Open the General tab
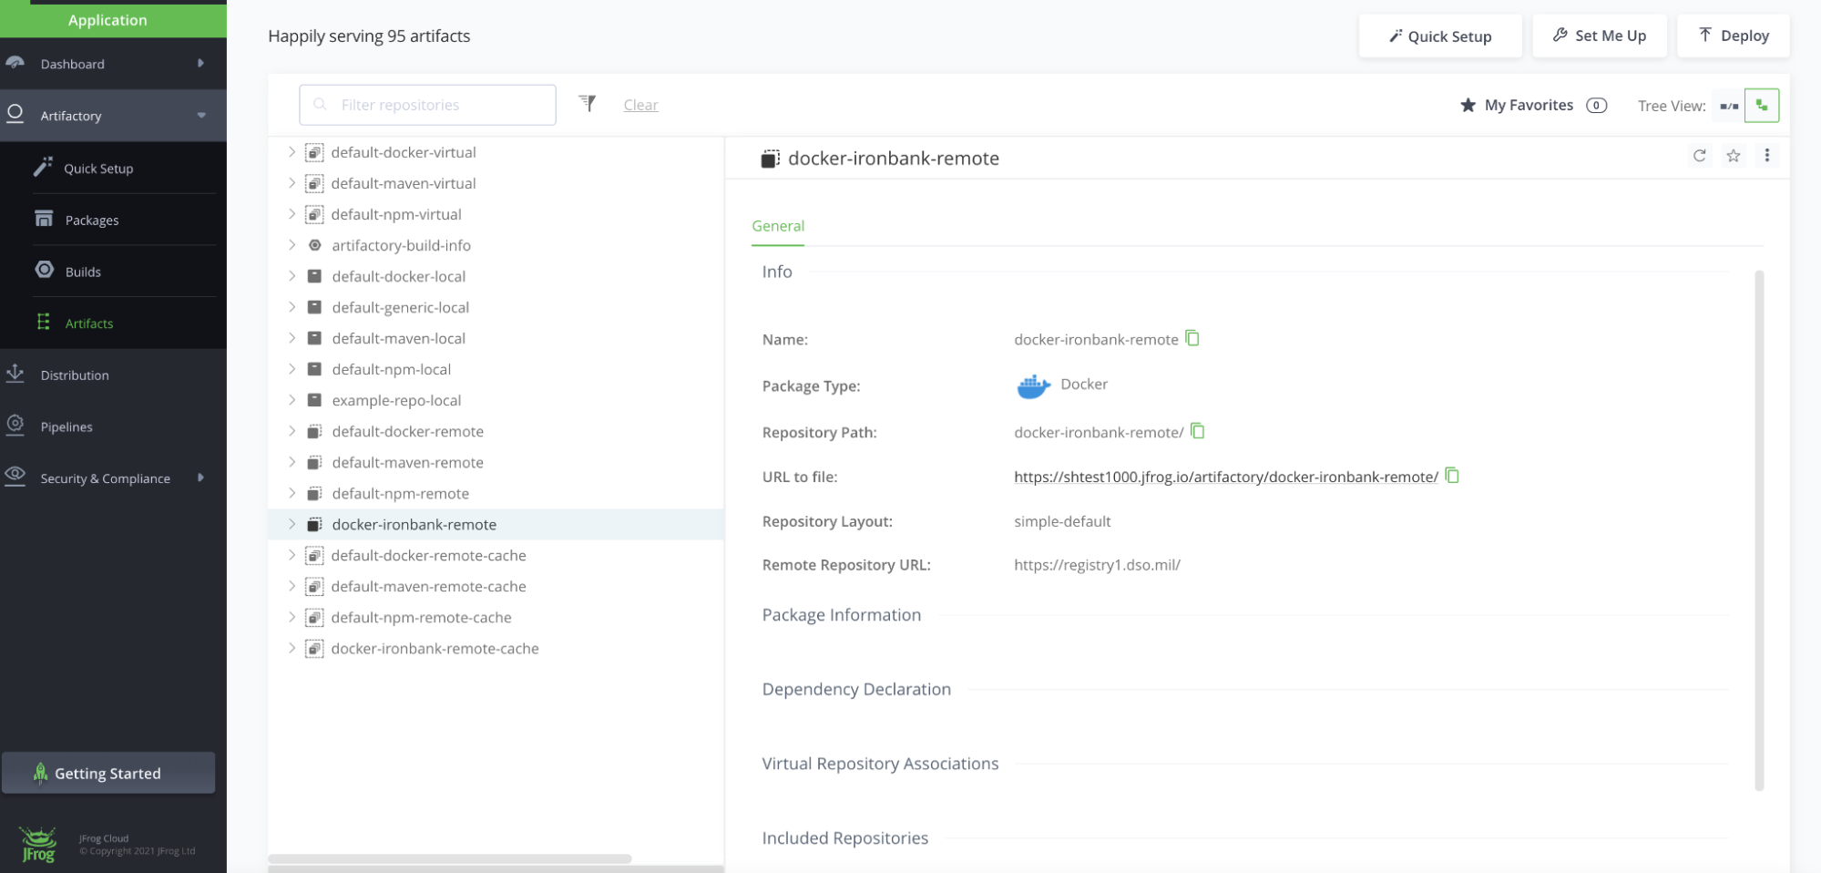Viewport: 1821px width, 873px height. click(777, 226)
